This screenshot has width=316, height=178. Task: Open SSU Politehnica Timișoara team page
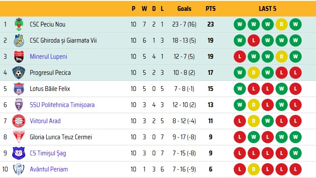coord(62,105)
